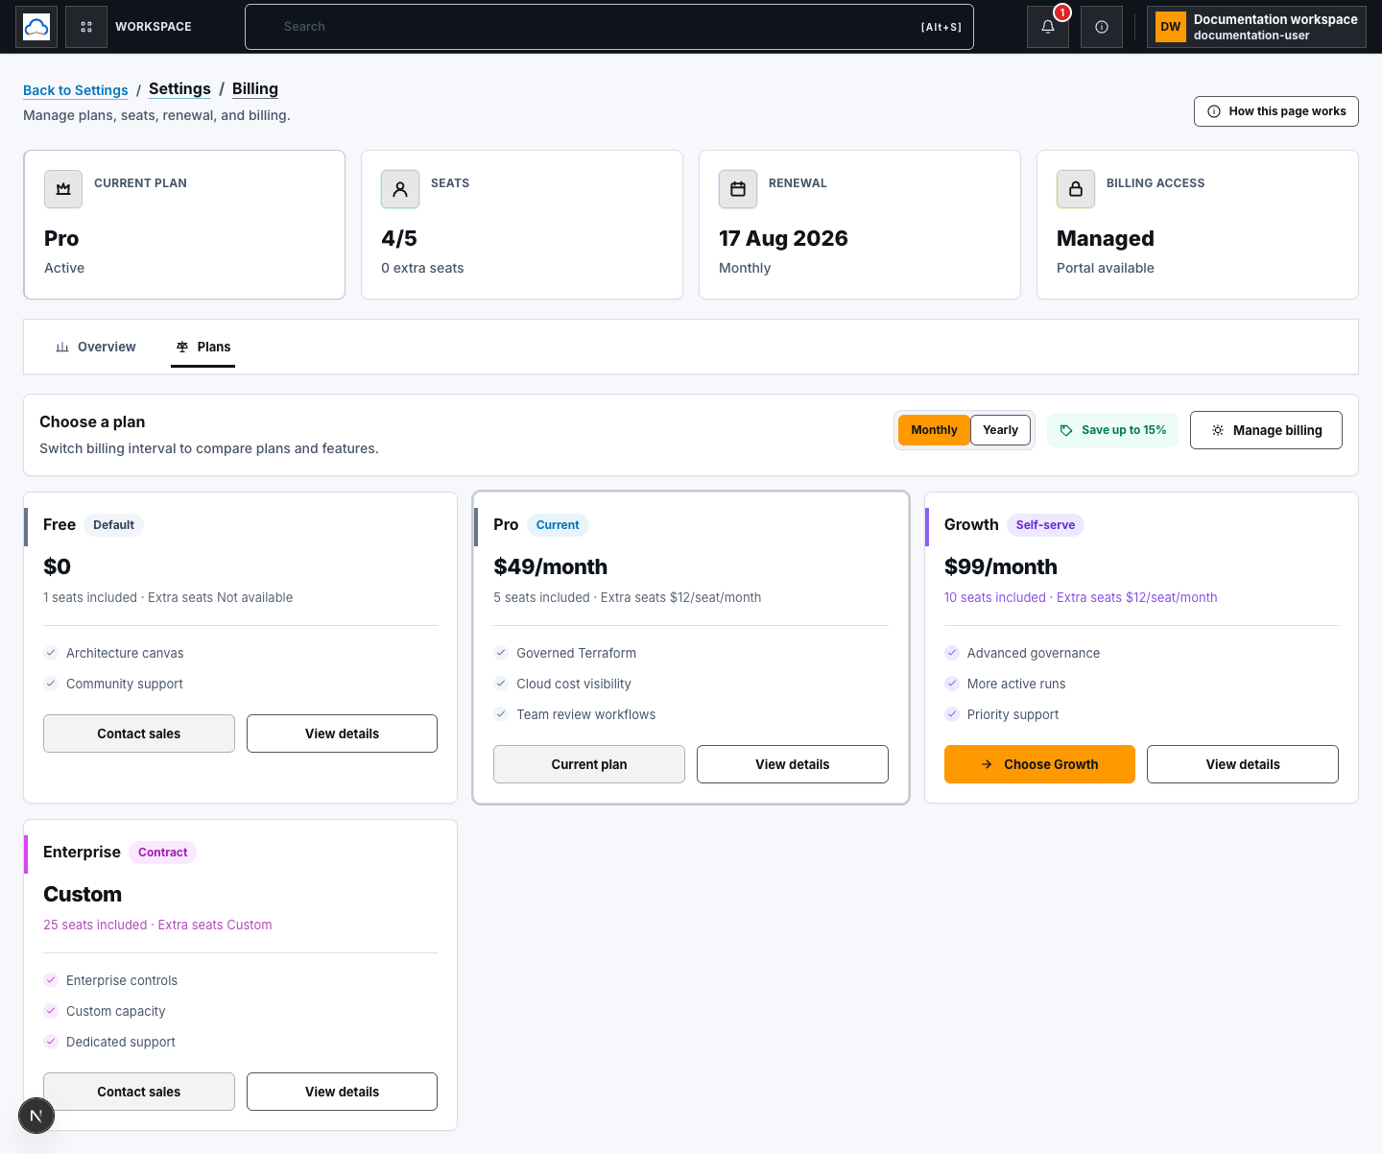1382x1154 pixels.
Task: Click the Billing breadcrumb
Action: pos(255,88)
